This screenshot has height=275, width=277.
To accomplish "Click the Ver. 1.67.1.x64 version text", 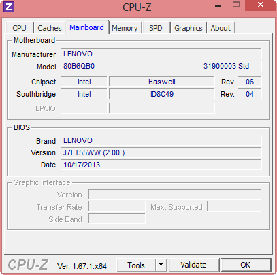I will [x=82, y=266].
